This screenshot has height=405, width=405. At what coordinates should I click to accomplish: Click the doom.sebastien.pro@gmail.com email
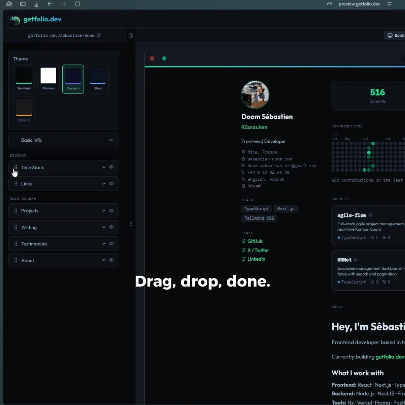pyautogui.click(x=282, y=166)
